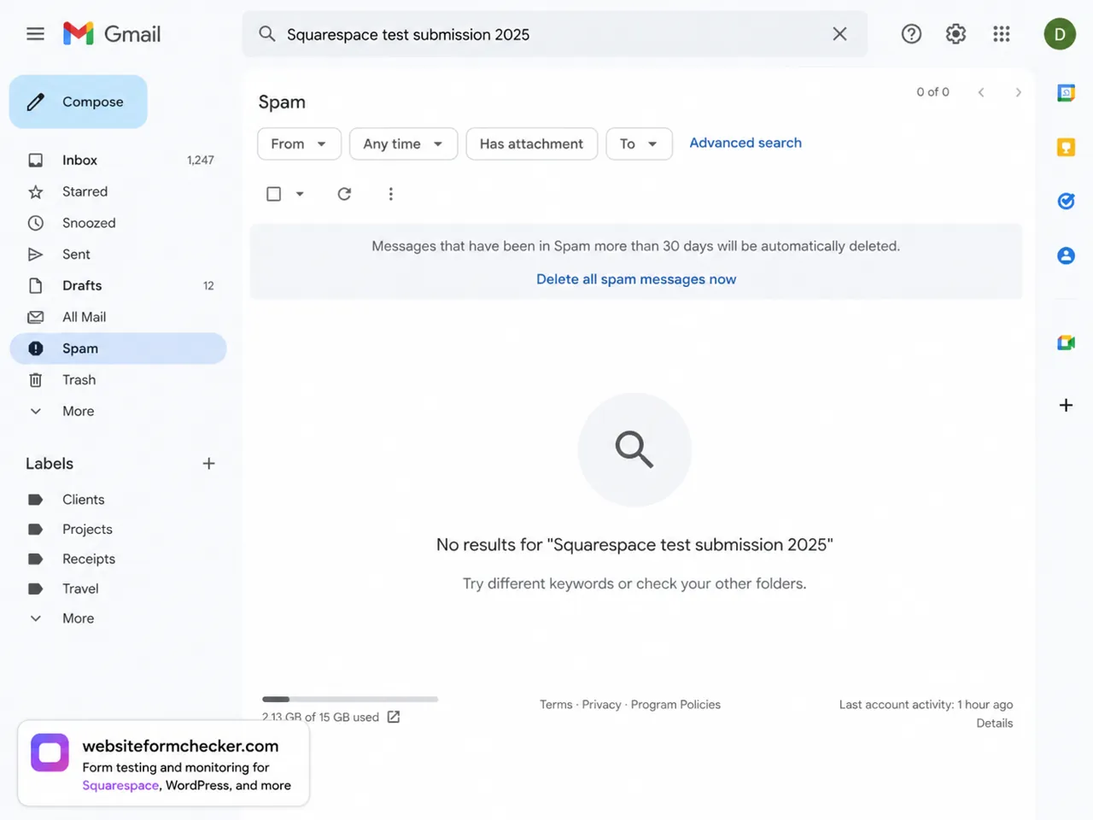The image size is (1093, 820).
Task: Click Advanced search link
Action: pos(745,143)
